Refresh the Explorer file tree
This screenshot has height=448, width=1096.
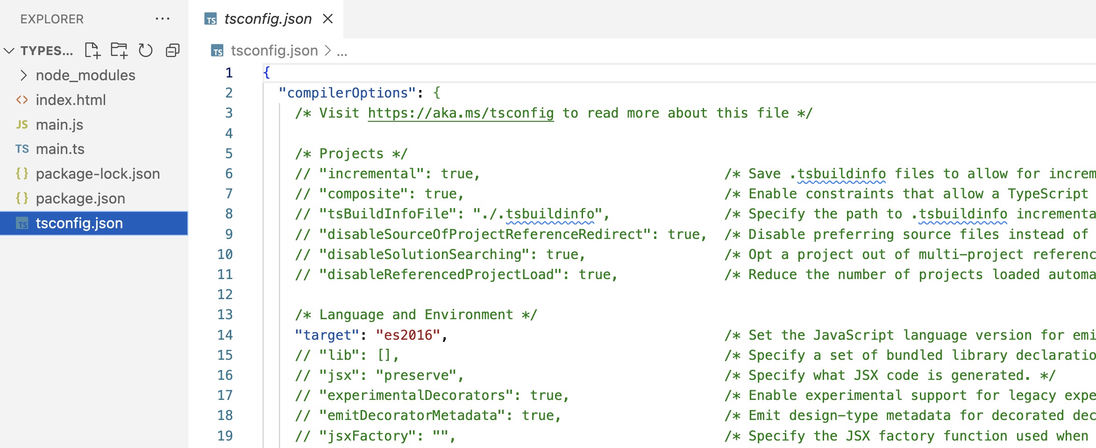click(x=146, y=50)
